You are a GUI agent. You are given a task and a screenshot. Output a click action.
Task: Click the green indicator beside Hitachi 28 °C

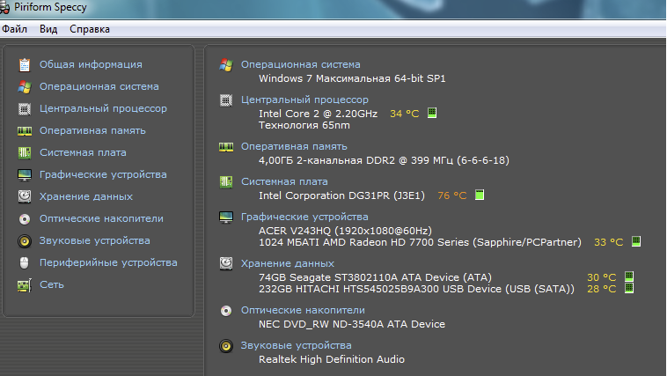(x=629, y=288)
